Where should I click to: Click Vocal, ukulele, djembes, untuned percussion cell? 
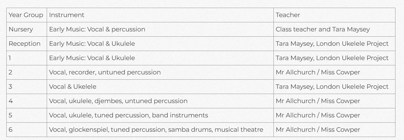160,101
